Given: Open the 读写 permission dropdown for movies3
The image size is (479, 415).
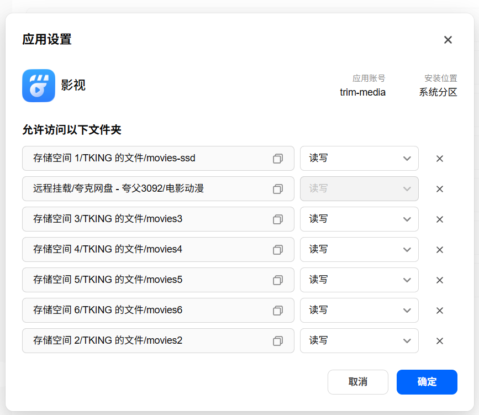Looking at the screenshot, I should pos(359,219).
